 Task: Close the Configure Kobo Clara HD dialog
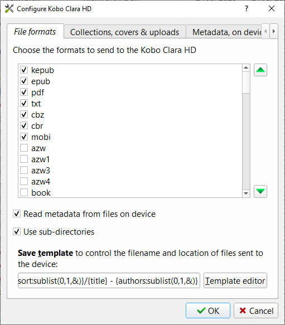[x=272, y=8]
